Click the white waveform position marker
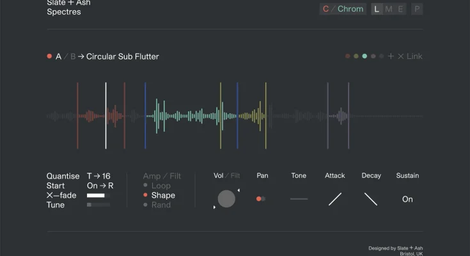This screenshot has height=256, width=470. point(106,115)
